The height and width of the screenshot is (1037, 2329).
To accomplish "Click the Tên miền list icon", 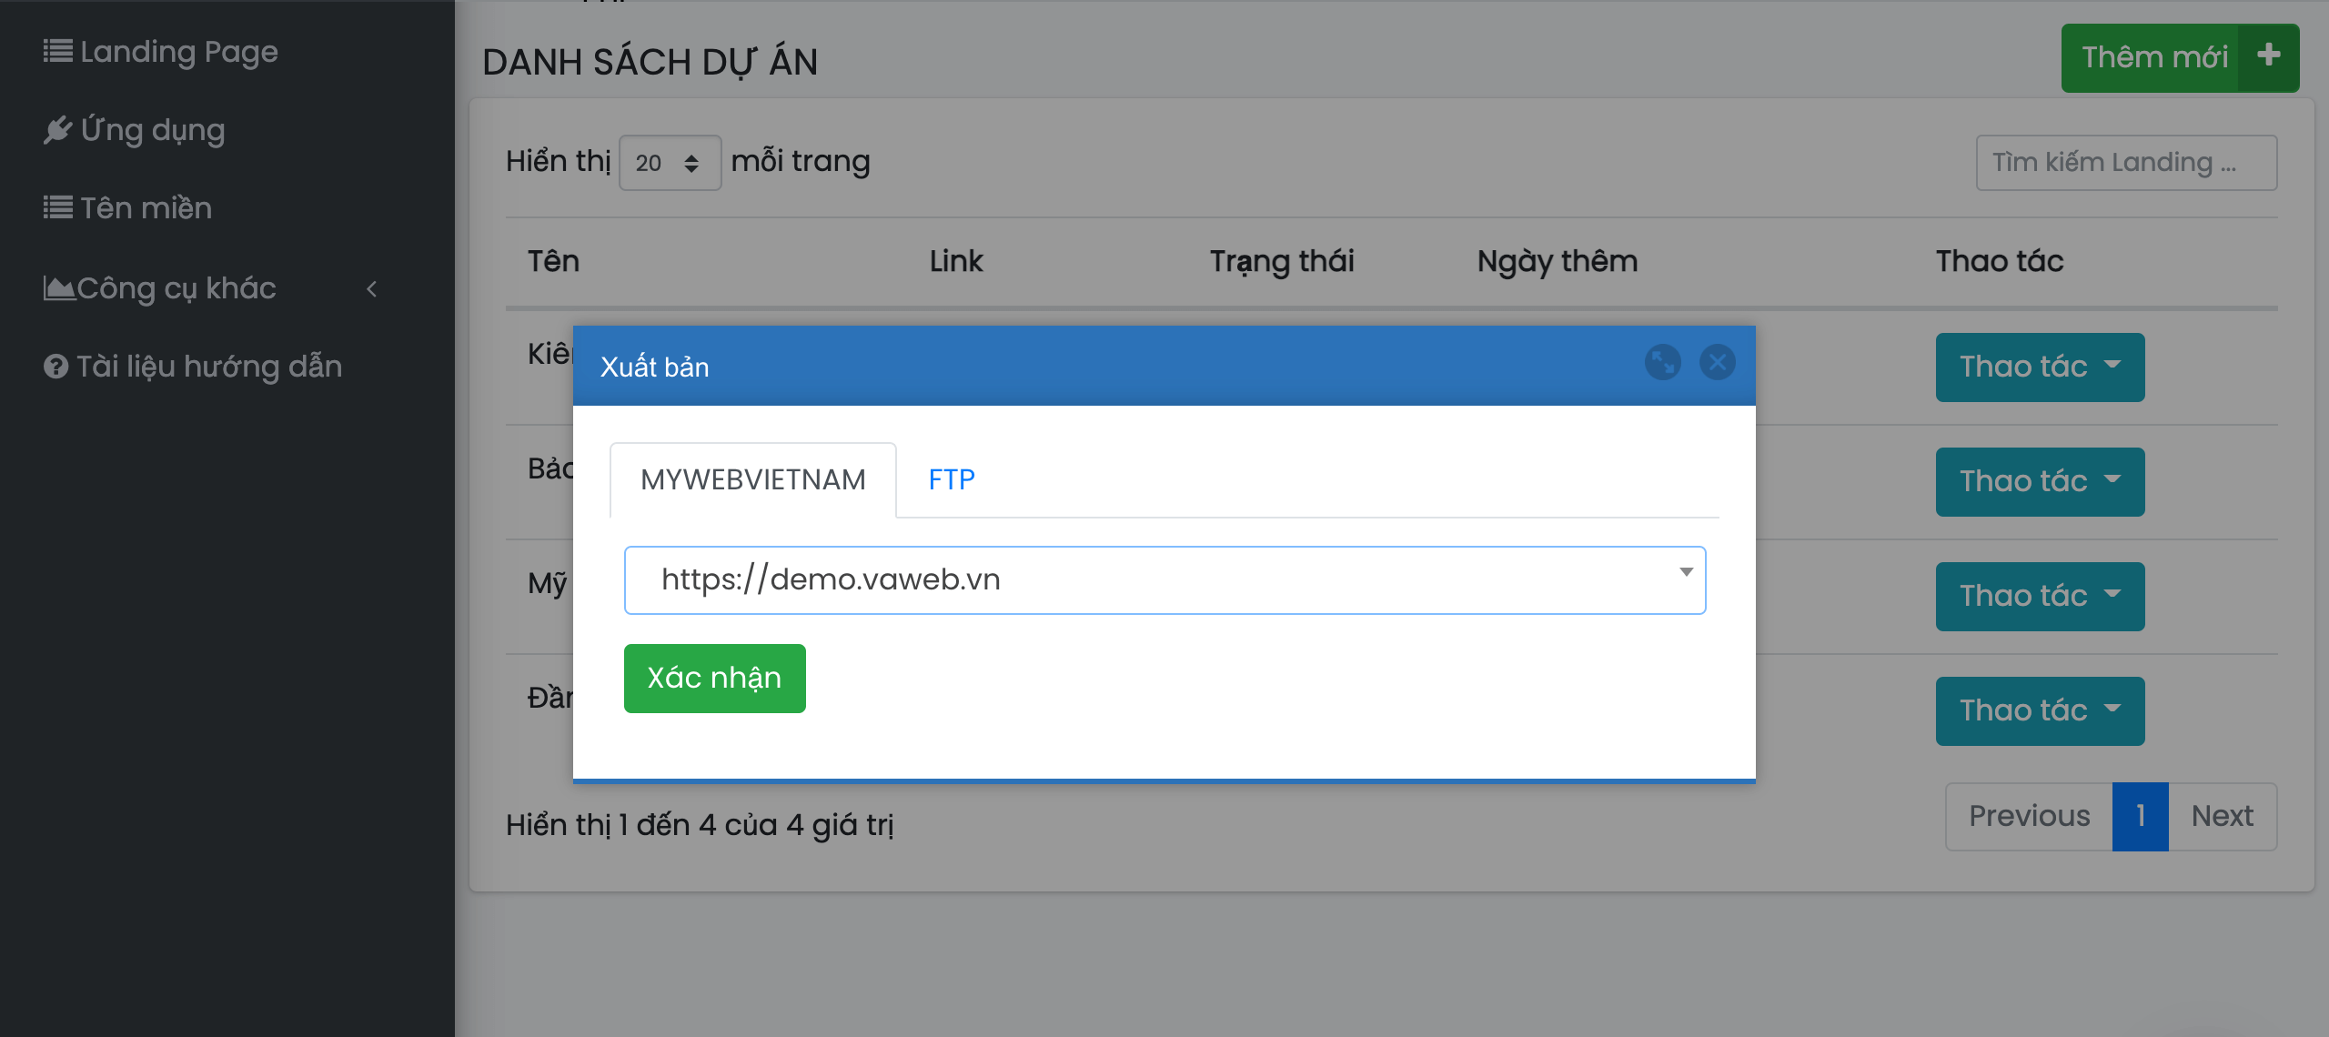I will pos(57,208).
